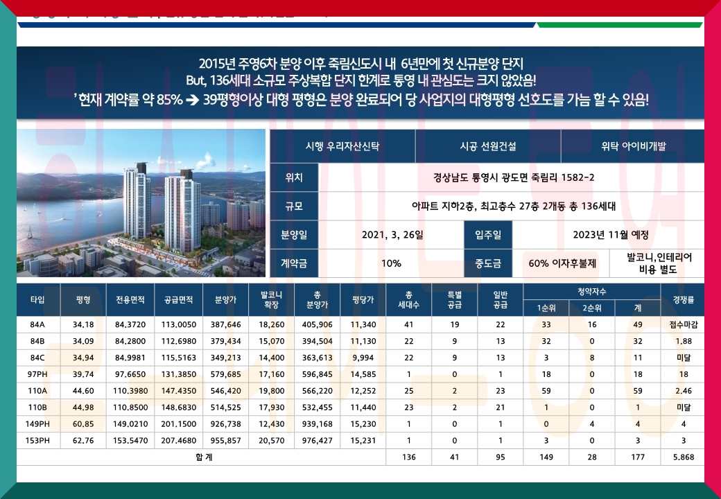Click the 특별 공급 column header

pyautogui.click(x=454, y=299)
